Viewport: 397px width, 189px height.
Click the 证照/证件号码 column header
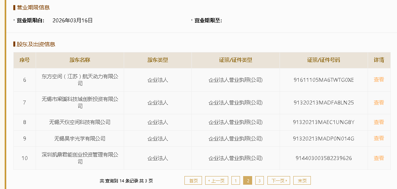[323, 60]
